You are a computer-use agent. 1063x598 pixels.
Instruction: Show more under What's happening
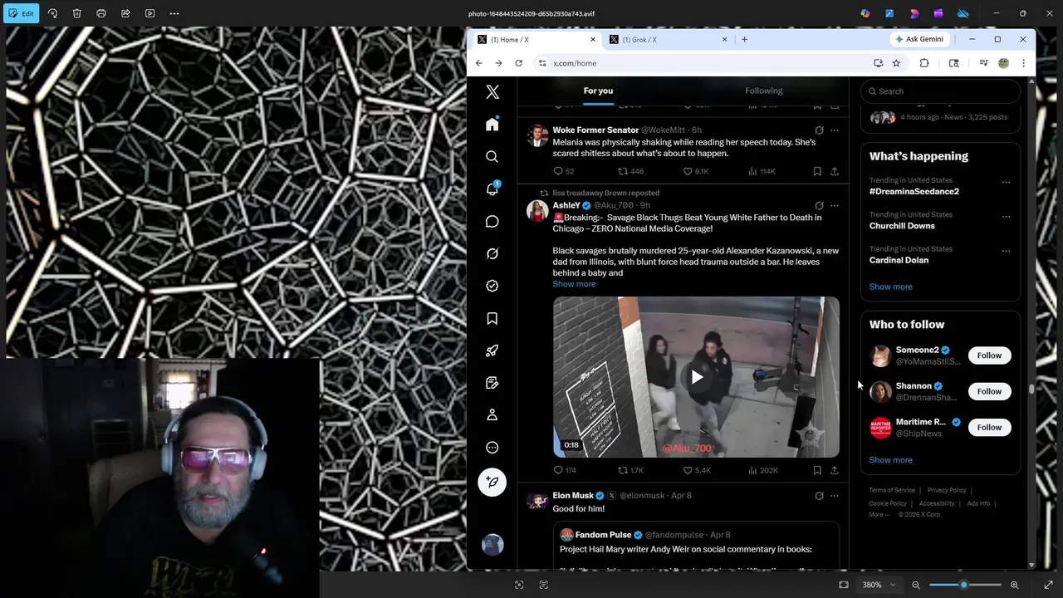pos(890,287)
